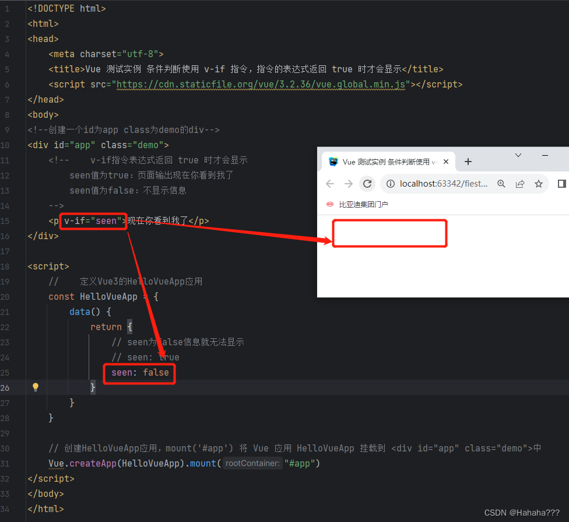Click the <!DOCTYPE html> declaration line
The image size is (569, 522).
click(x=67, y=8)
